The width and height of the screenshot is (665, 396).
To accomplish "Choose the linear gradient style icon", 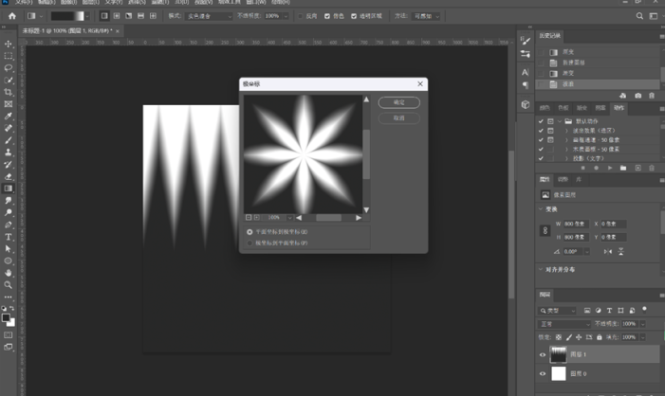I will 104,16.
